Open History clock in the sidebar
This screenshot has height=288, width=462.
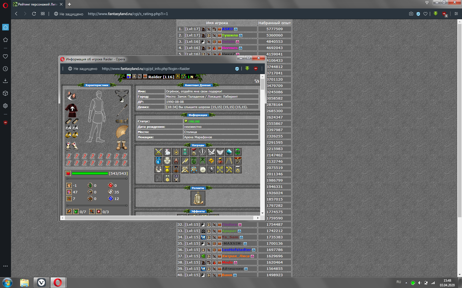[x=5, y=69]
